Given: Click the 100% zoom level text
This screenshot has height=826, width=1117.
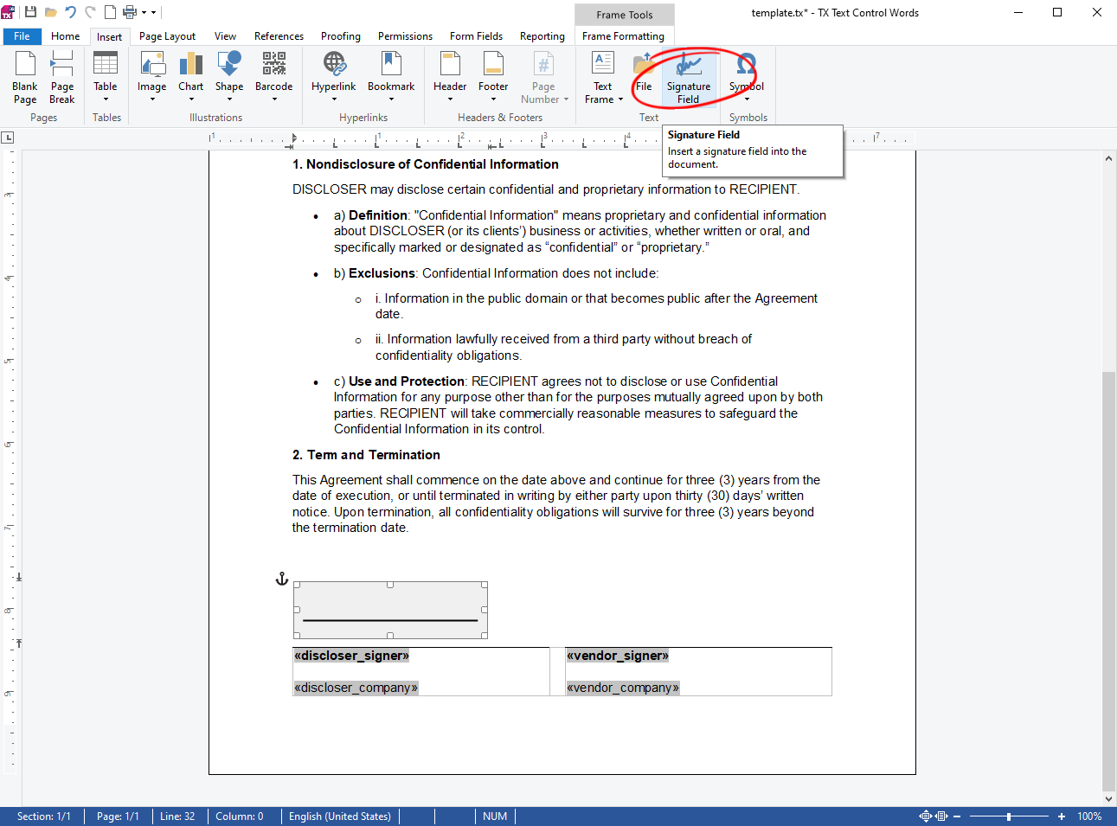Looking at the screenshot, I should [1089, 816].
